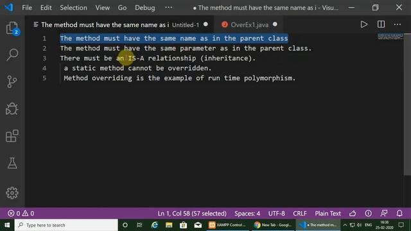This screenshot has height=231, width=411.
Task: Open the Selection menu
Action: click(x=73, y=8)
